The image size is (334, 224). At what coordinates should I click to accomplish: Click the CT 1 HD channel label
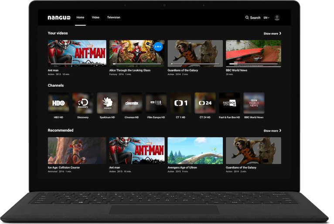181,117
